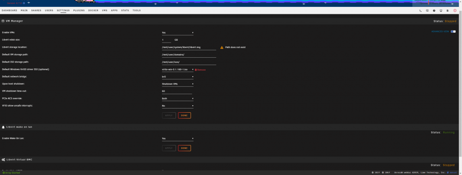Click the Running status of wake on lan

pos(449,133)
